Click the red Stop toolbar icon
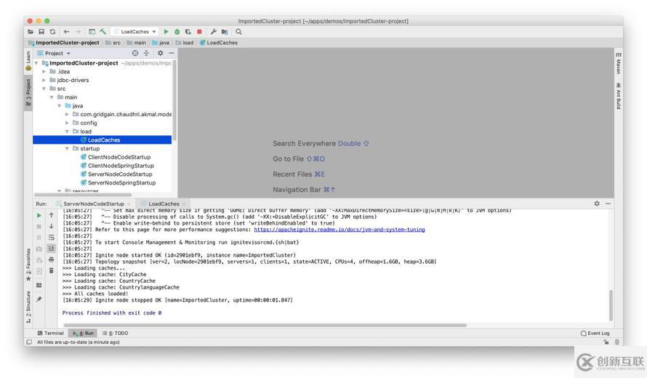The height and width of the screenshot is (378, 647). click(199, 32)
